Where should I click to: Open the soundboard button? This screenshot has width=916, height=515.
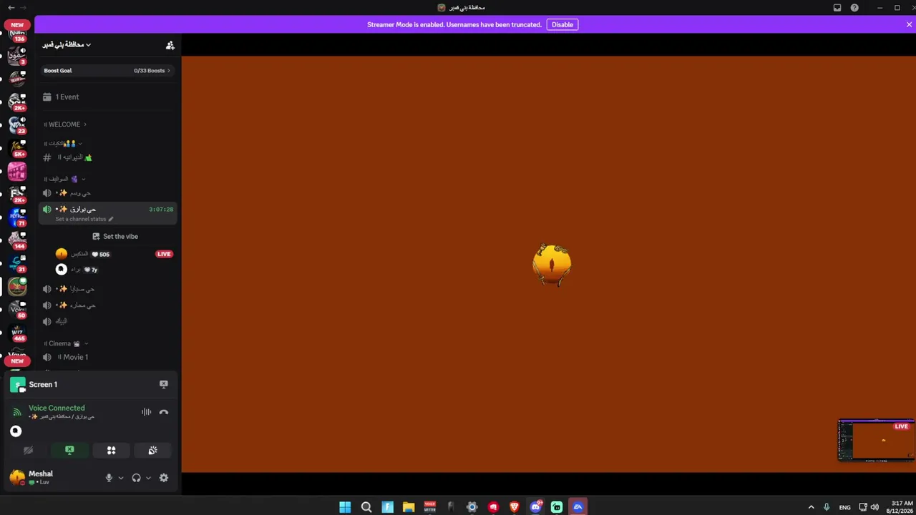click(152, 451)
